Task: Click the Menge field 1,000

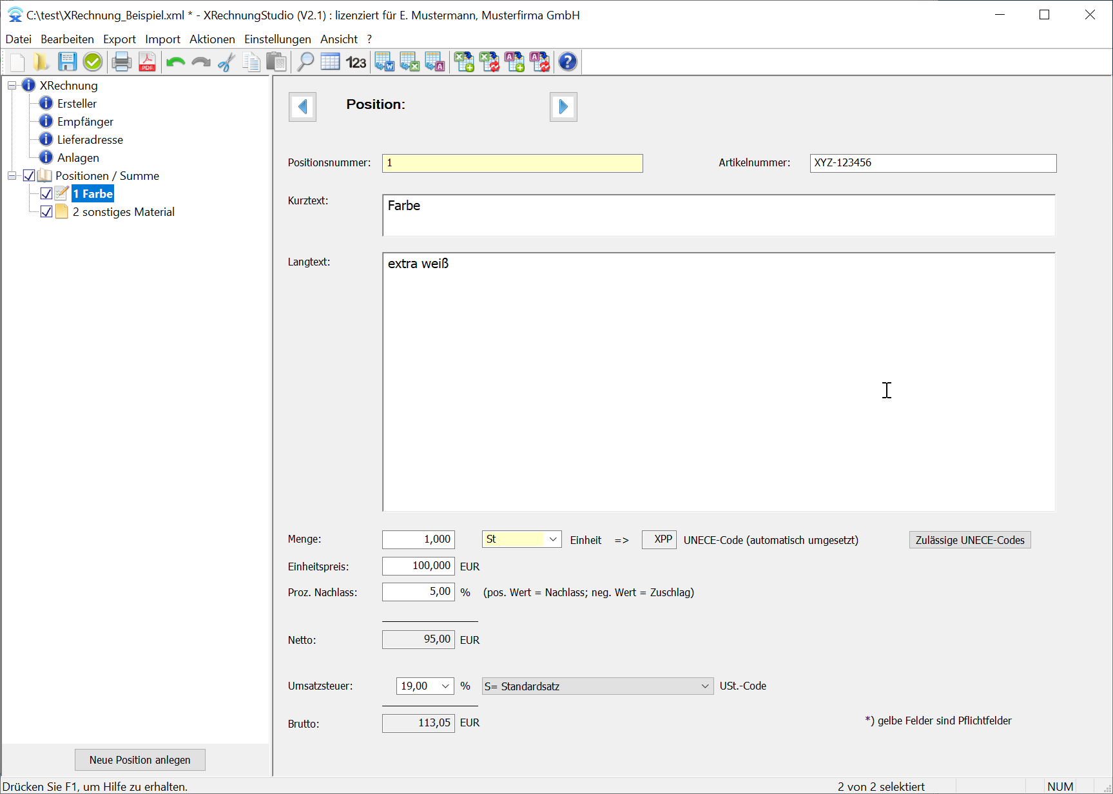Action: coord(418,539)
